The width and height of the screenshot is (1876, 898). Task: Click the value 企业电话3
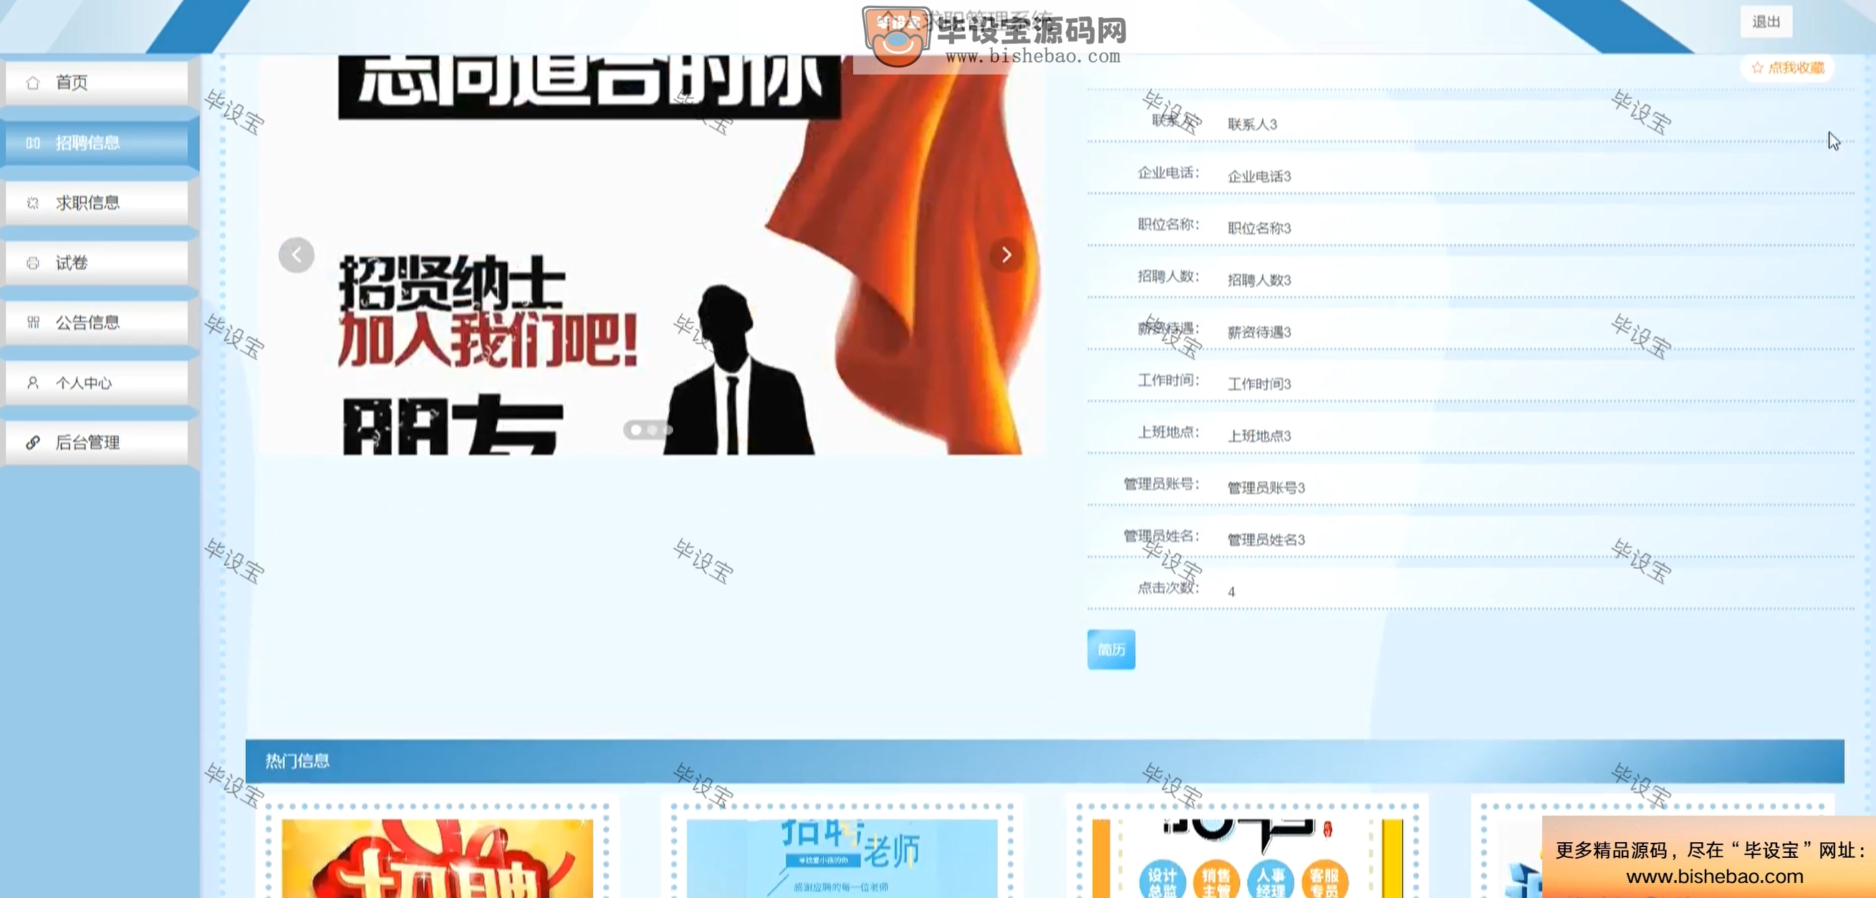point(1259,176)
